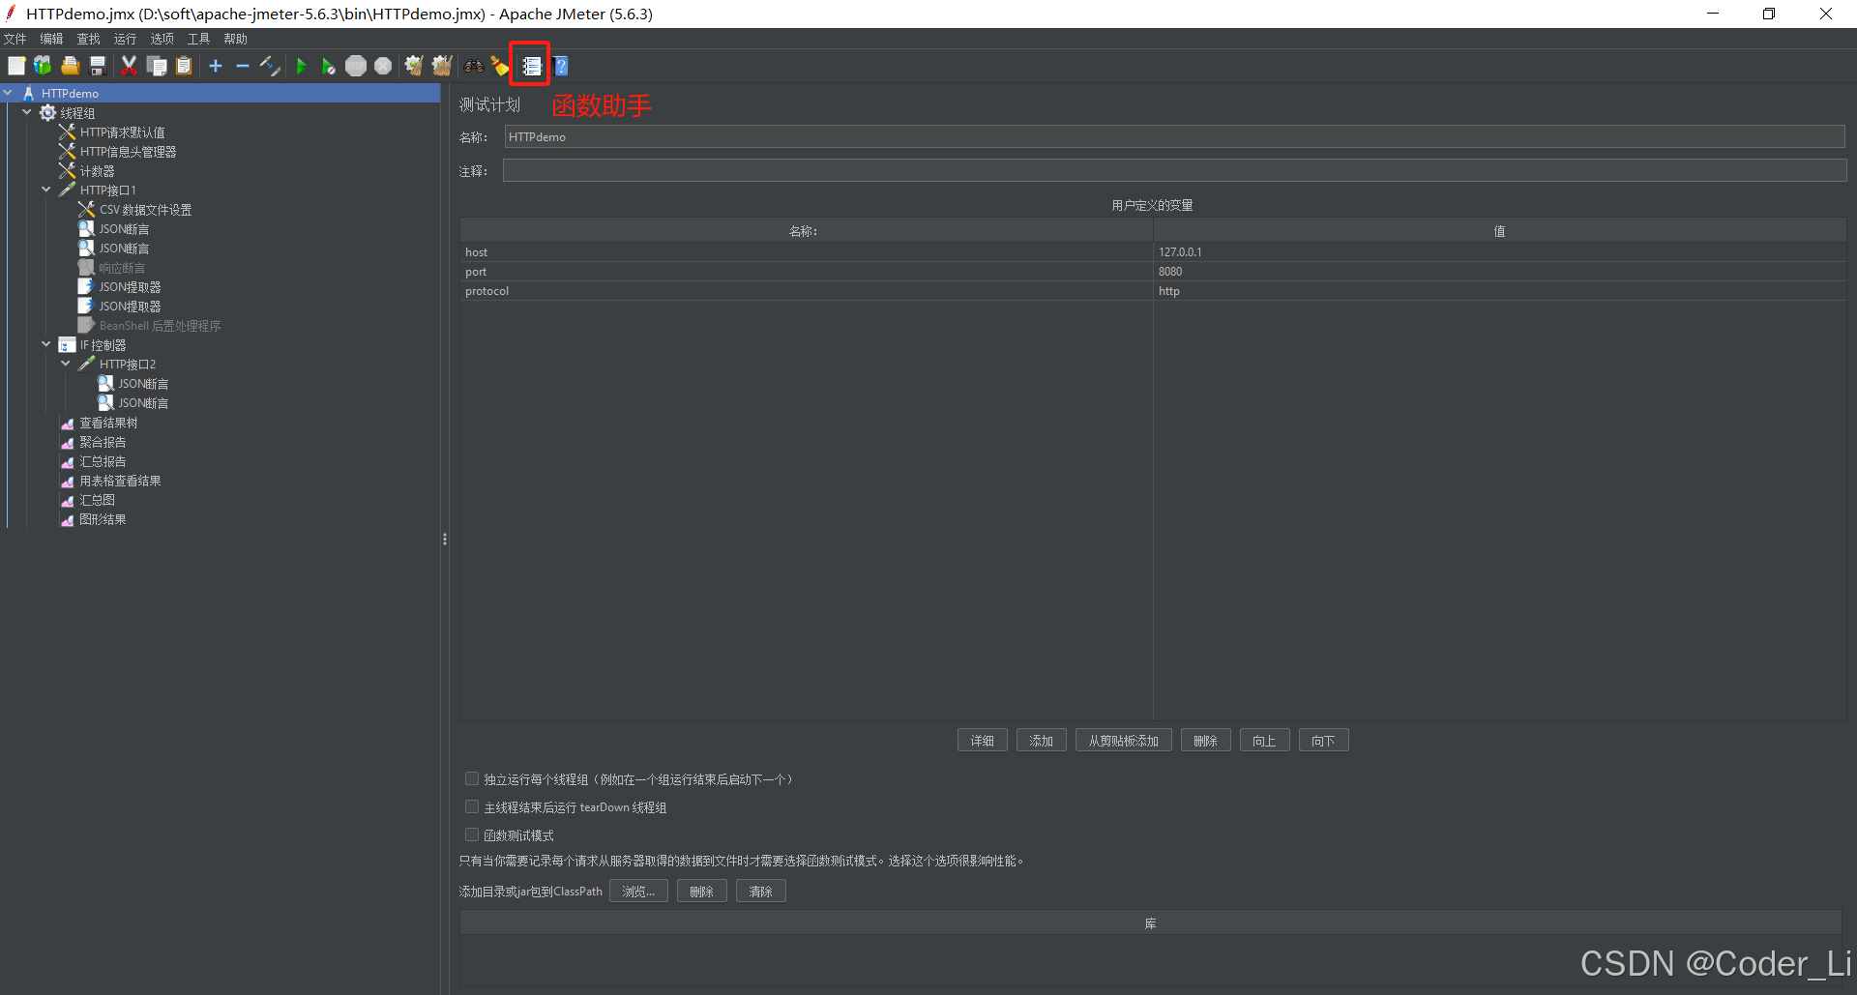Screen dimensions: 1857x995
Task: Select the 聚合报告 listener node
Action: (103, 442)
